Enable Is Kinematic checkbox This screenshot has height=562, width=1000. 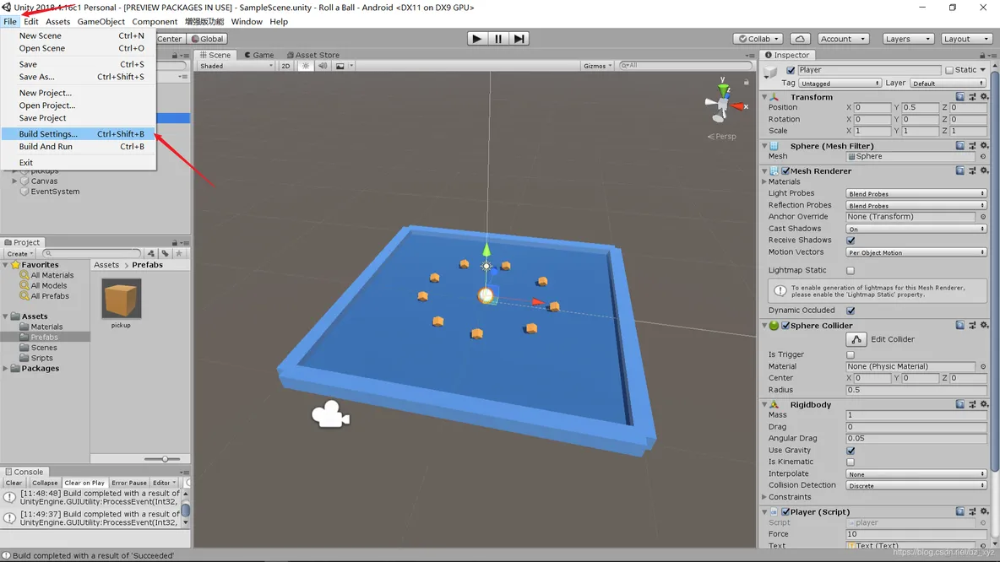point(851,462)
